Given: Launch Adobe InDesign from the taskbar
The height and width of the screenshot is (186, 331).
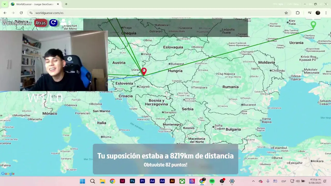Looking at the screenshot, I should point(122,181).
